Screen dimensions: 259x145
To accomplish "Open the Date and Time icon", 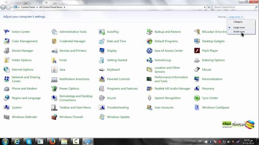I will pos(102,41).
